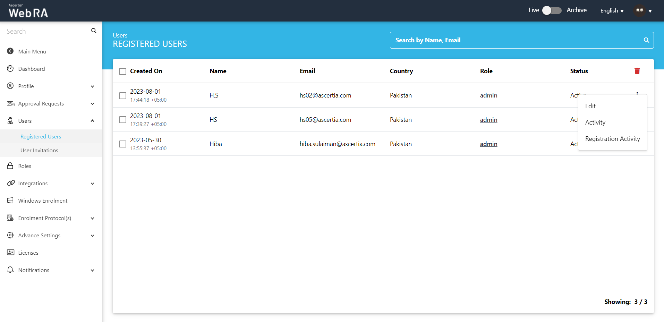Click admin role link for H.S
Screen dimensions: 664x322
pos(488,95)
